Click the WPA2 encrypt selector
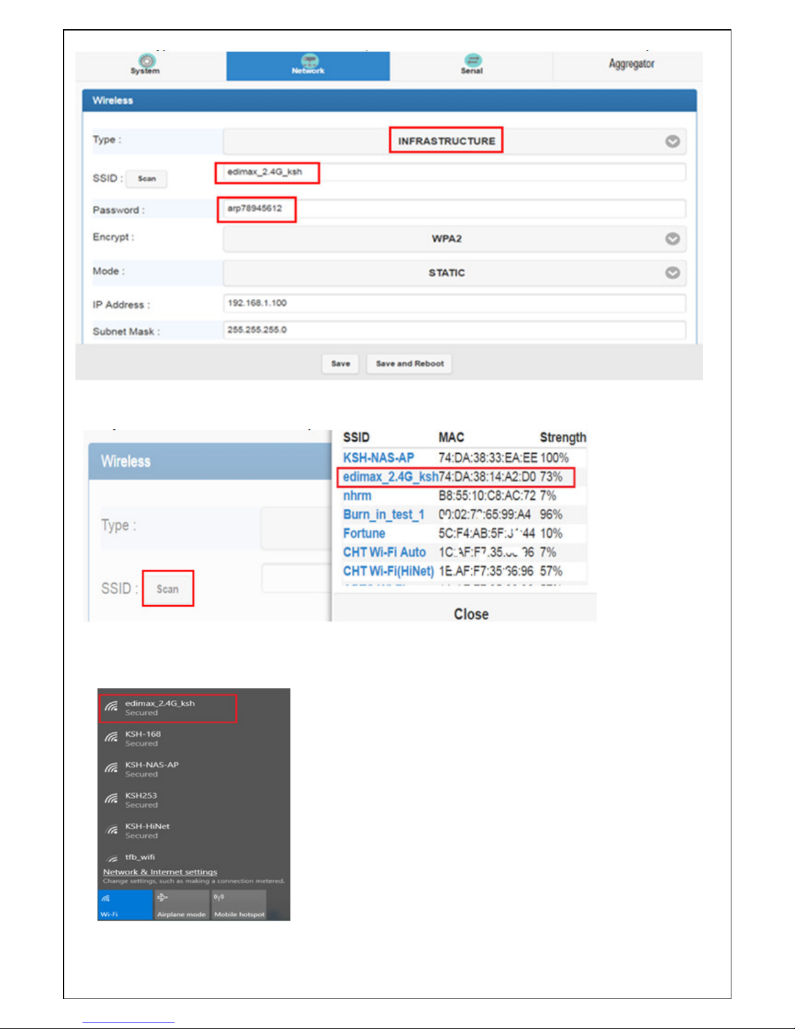Viewport: 795px width, 1029px height. click(x=454, y=239)
